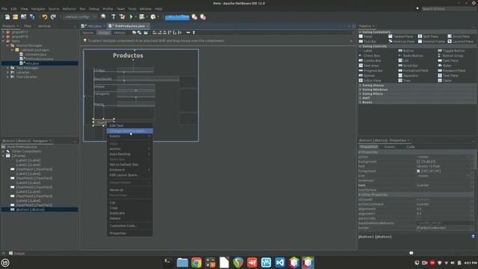Screen dimensions: 478x269
Task: Choose Change Variable Name in context menu
Action: point(129,131)
